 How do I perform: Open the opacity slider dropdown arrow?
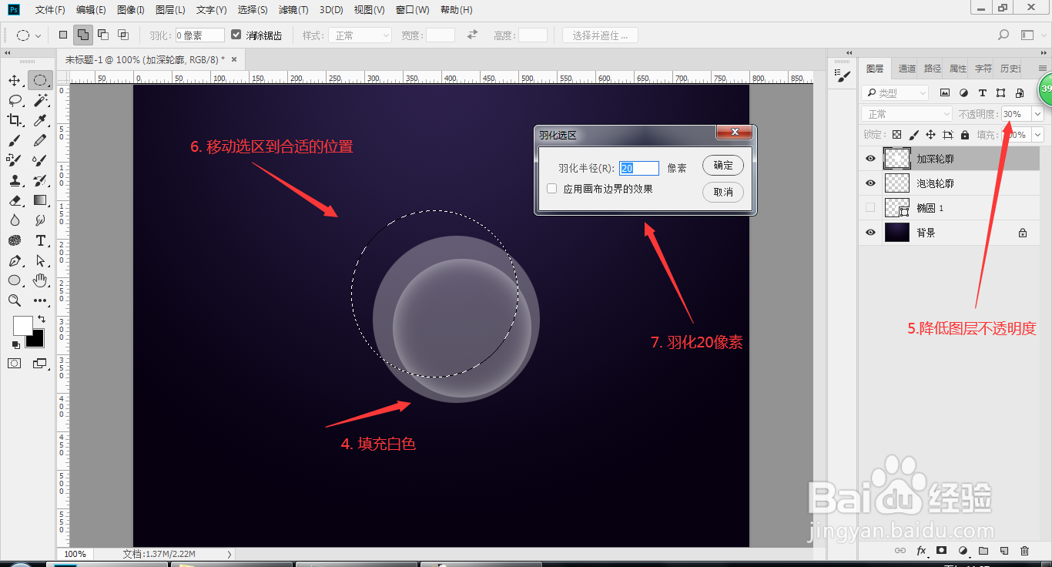1037,114
